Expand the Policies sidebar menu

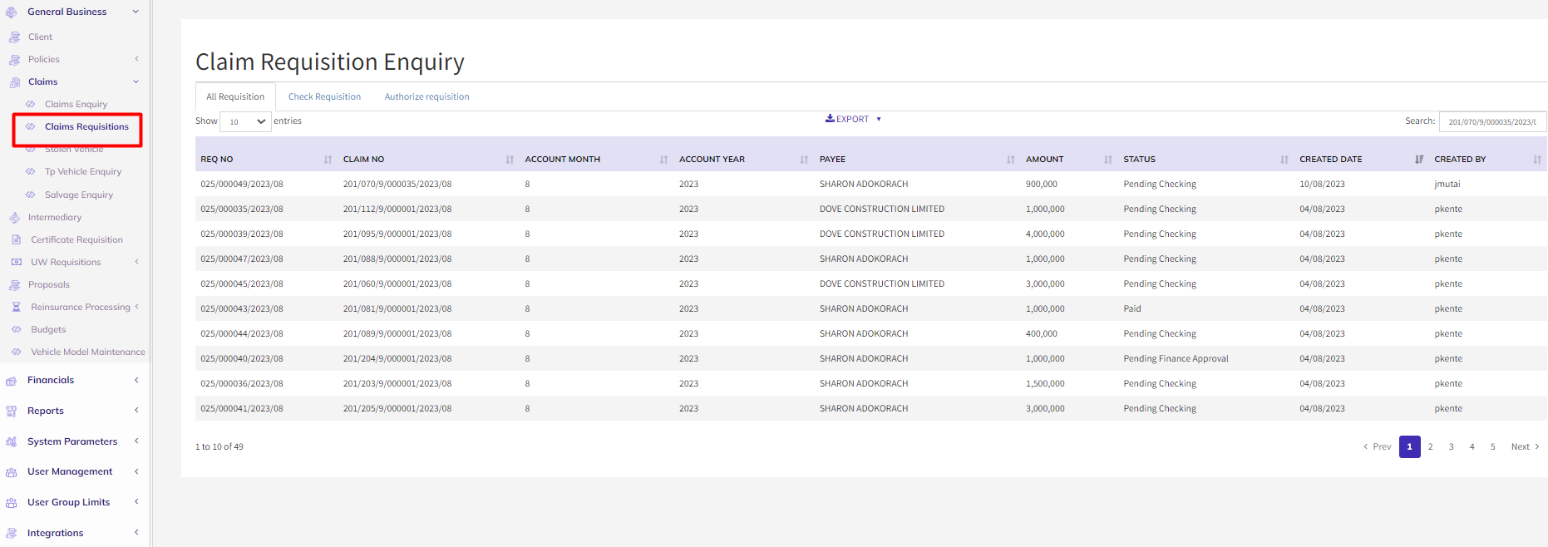click(136, 59)
